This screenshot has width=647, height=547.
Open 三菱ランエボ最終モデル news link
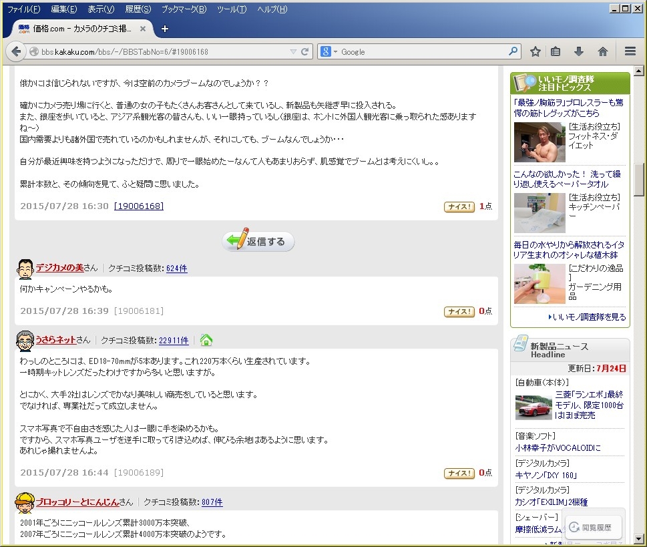pos(589,405)
